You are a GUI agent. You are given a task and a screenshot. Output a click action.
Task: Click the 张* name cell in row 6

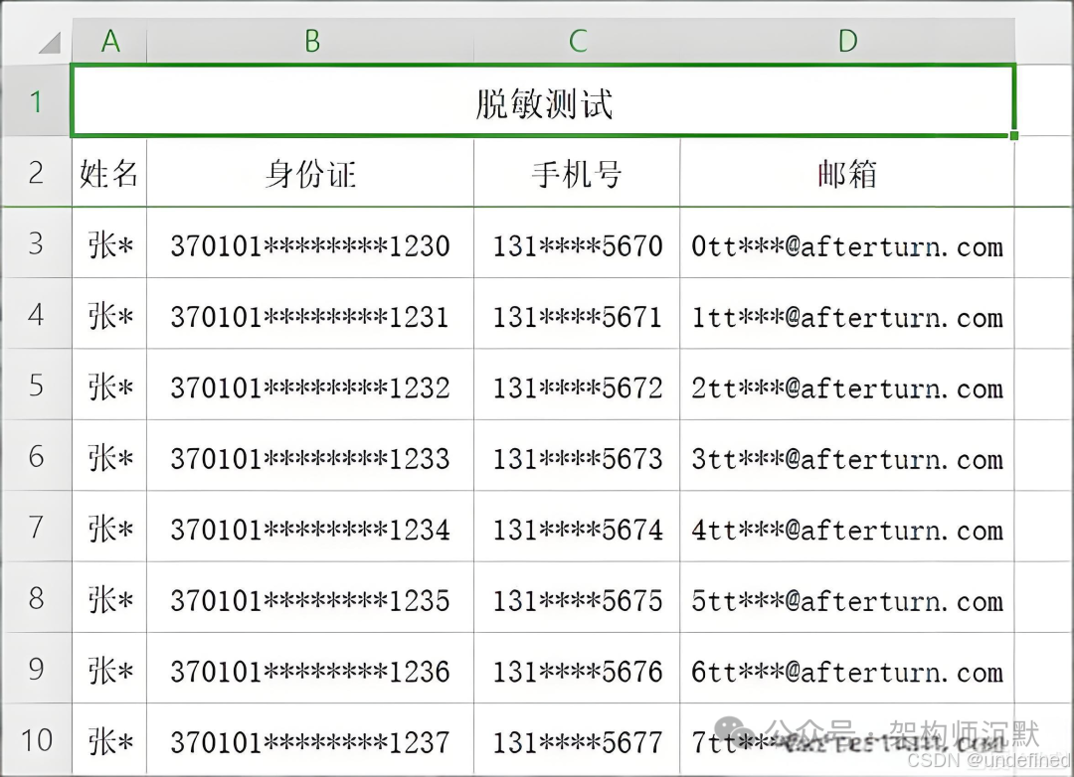coord(109,457)
